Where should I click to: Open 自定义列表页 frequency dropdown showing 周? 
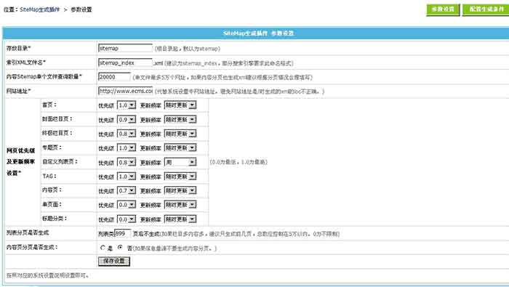tap(180, 162)
